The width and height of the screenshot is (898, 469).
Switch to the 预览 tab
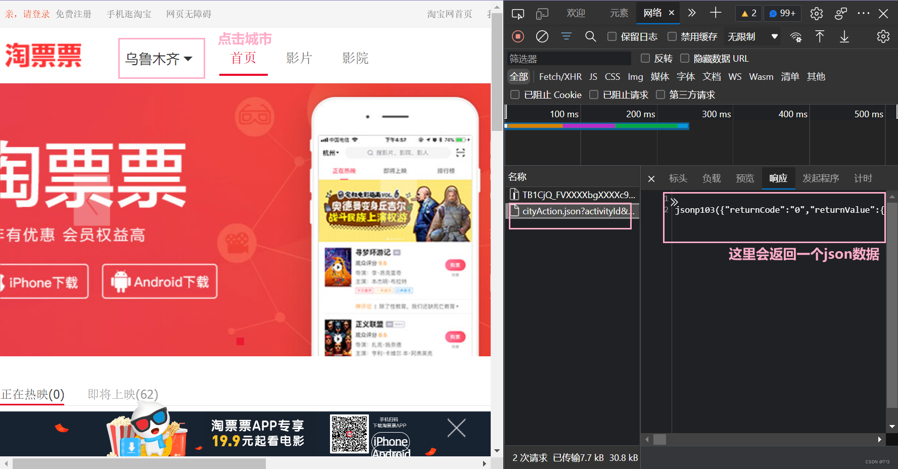(x=744, y=178)
